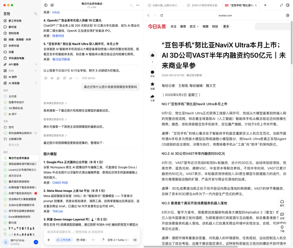Screen dimensions: 293x248
Task: Share the reply using the share arrow icon
Action: click(71, 78)
